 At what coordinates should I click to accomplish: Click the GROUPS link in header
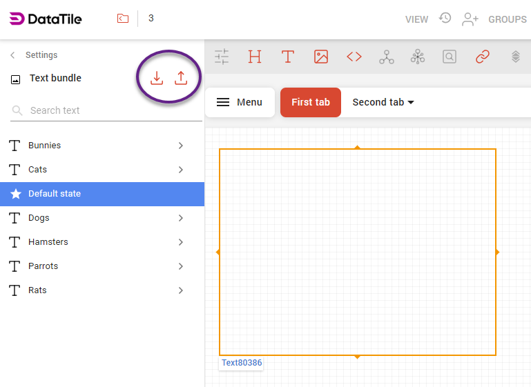508,19
